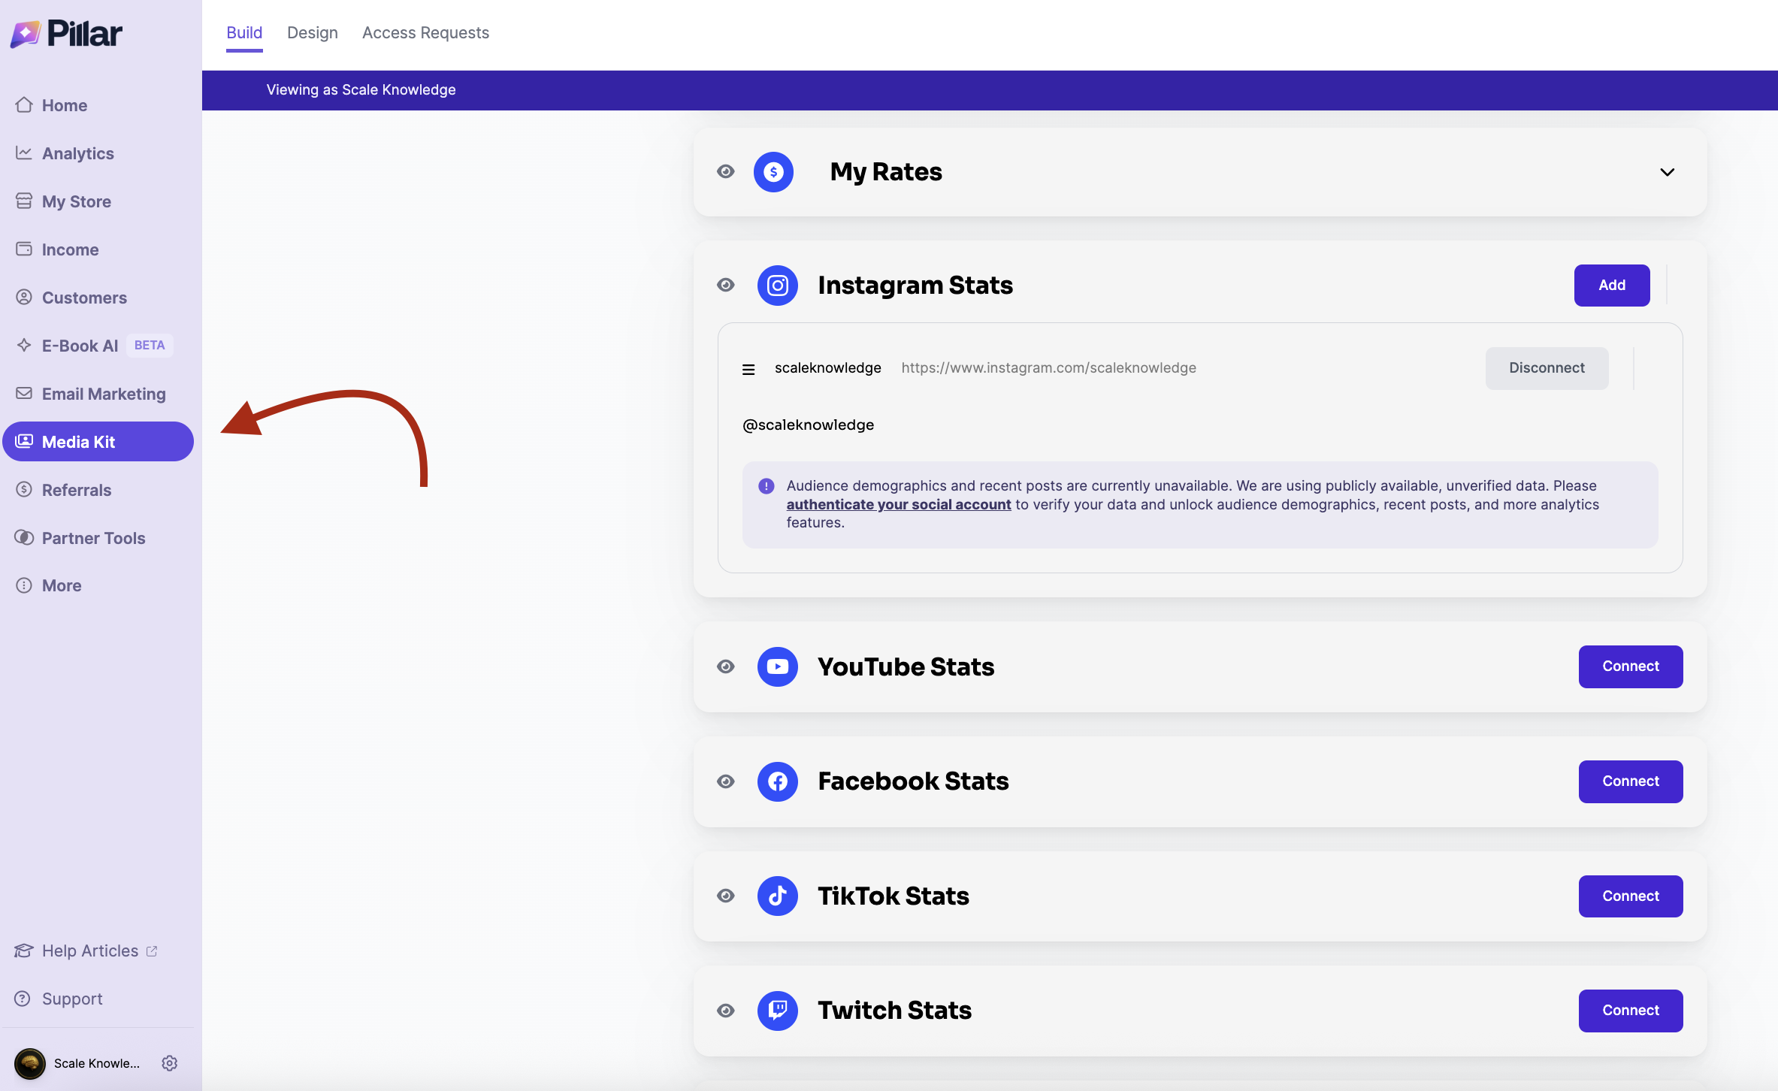Click the purple info alert icon
This screenshot has height=1091, width=1778.
tap(766, 486)
